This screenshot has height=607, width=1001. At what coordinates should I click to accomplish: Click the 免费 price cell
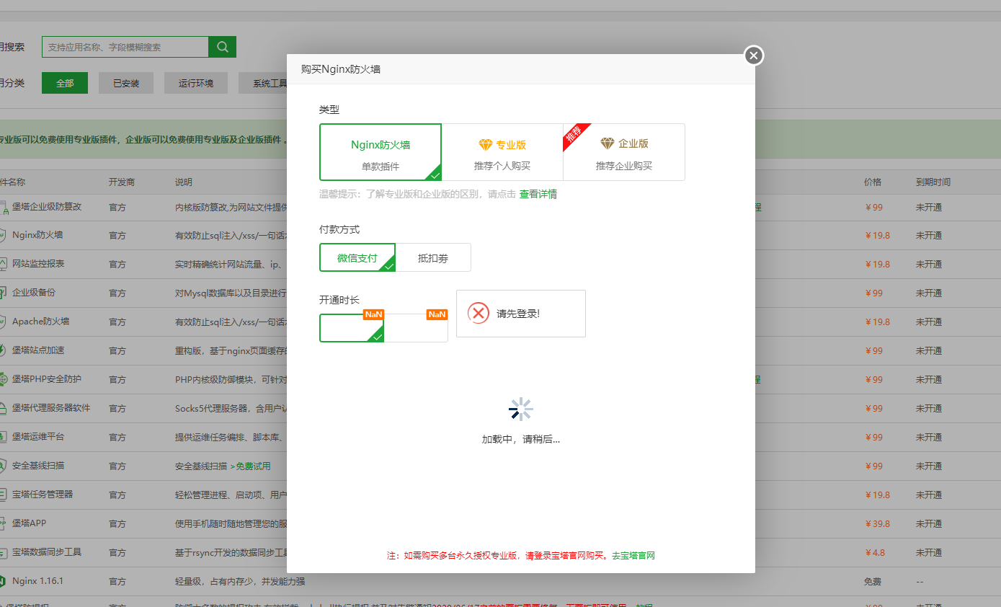point(873,582)
